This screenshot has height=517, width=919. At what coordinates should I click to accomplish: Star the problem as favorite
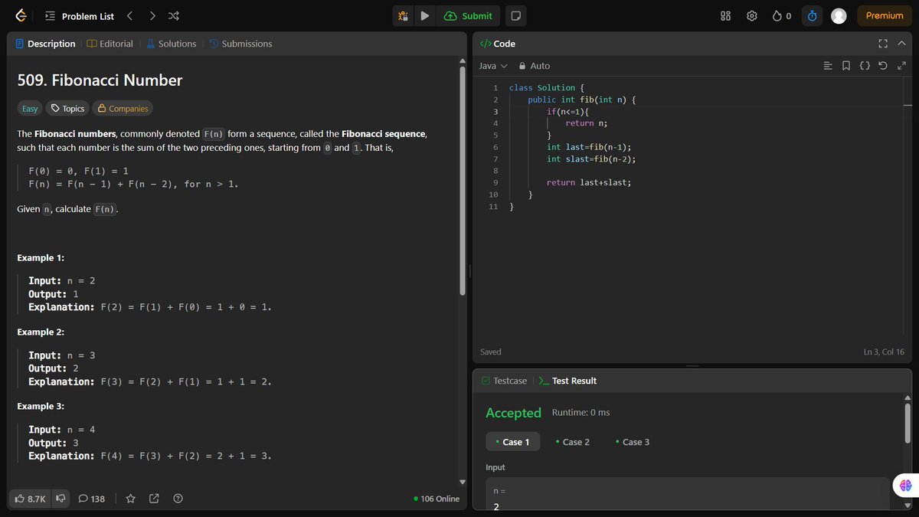coord(130,499)
